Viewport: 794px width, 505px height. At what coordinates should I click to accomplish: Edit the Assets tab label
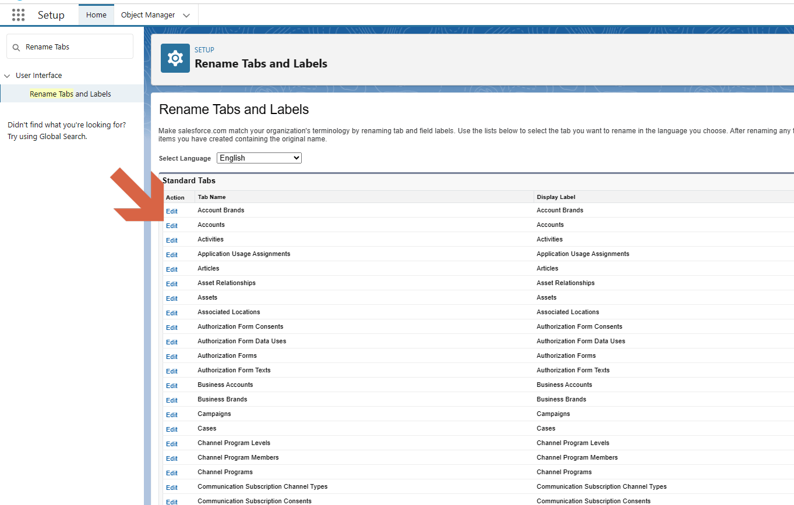171,298
